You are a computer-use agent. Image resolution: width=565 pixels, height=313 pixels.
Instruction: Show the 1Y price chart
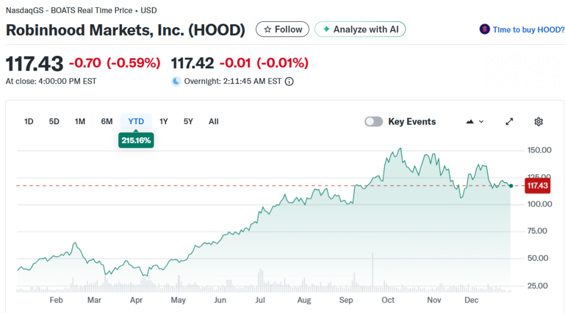click(164, 122)
